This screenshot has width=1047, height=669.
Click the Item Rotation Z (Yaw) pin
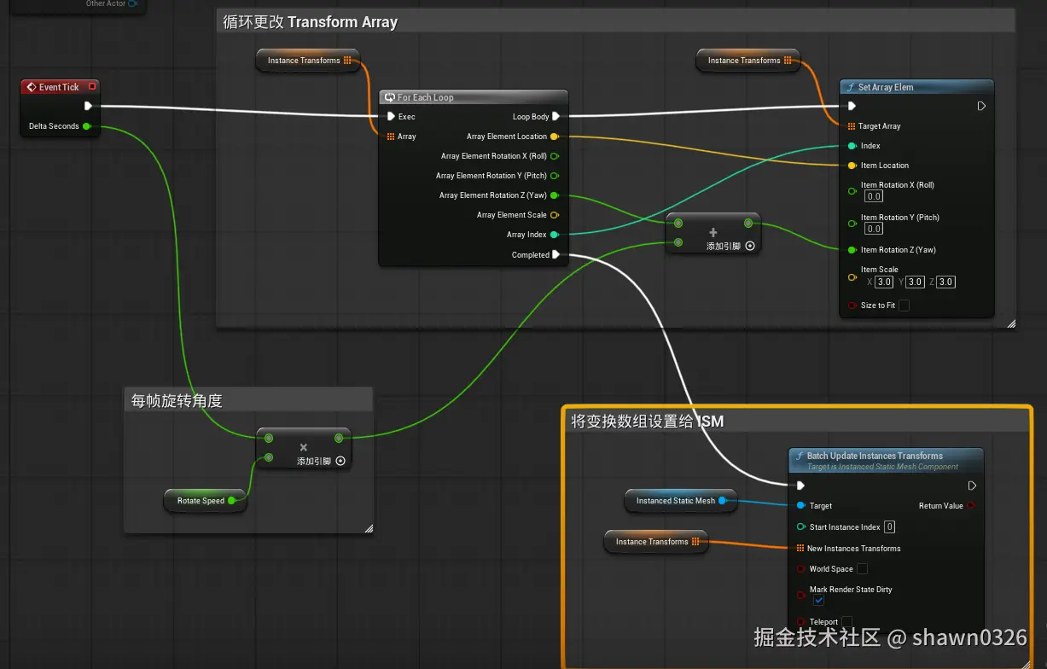(x=852, y=250)
